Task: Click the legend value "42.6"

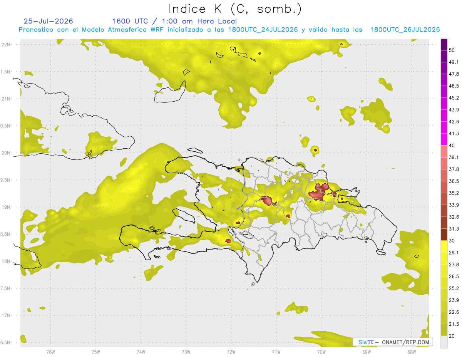Action: point(454,122)
